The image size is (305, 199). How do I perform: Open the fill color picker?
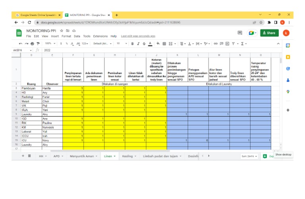tap(158, 44)
